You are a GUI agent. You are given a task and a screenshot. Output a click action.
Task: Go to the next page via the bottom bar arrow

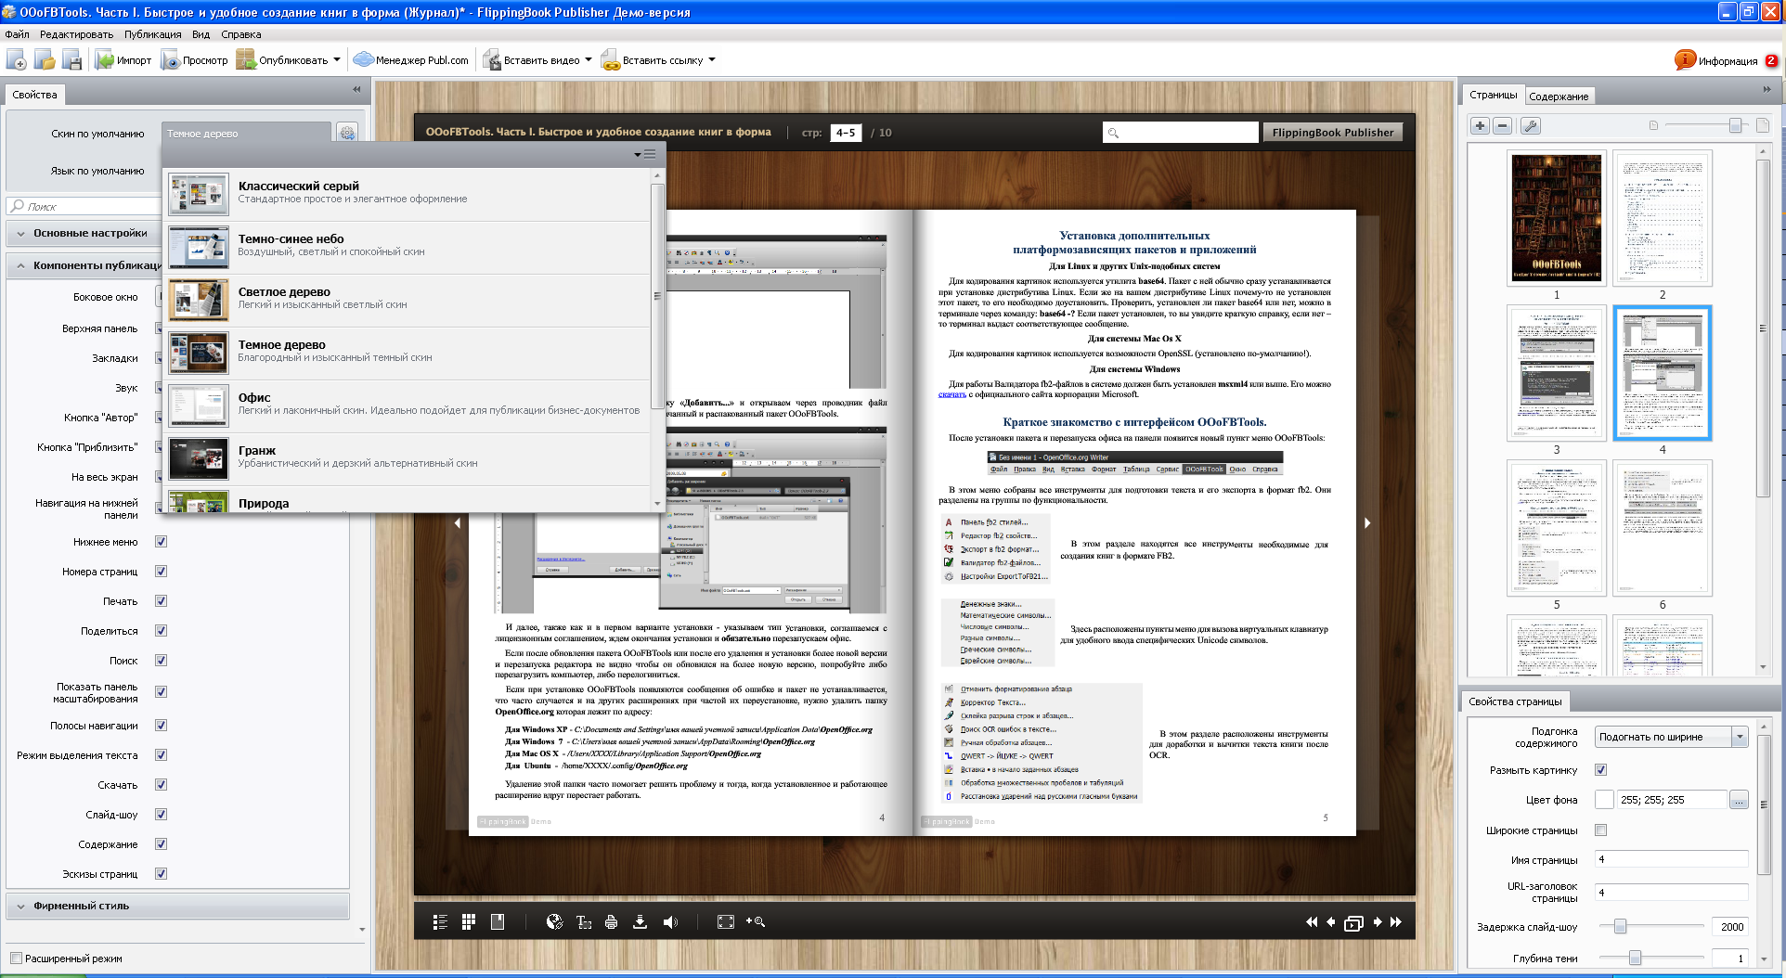(x=1378, y=921)
